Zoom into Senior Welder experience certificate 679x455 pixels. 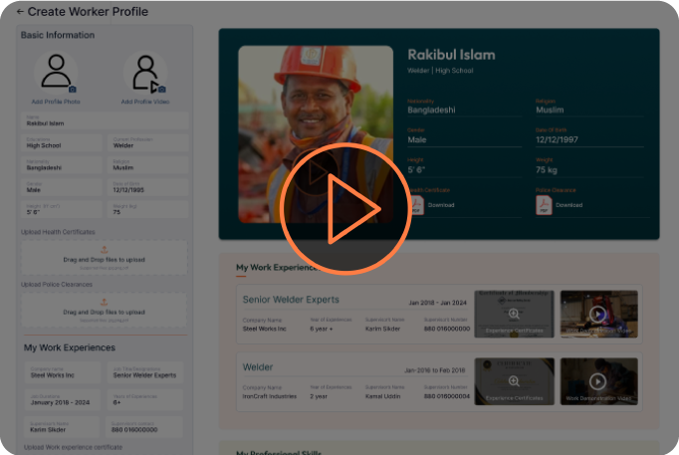click(x=514, y=314)
